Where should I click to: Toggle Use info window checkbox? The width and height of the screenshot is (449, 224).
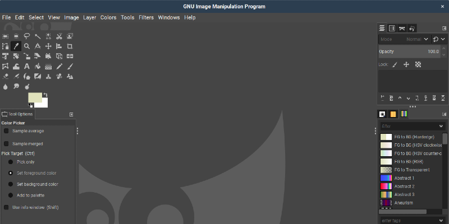tap(6, 207)
